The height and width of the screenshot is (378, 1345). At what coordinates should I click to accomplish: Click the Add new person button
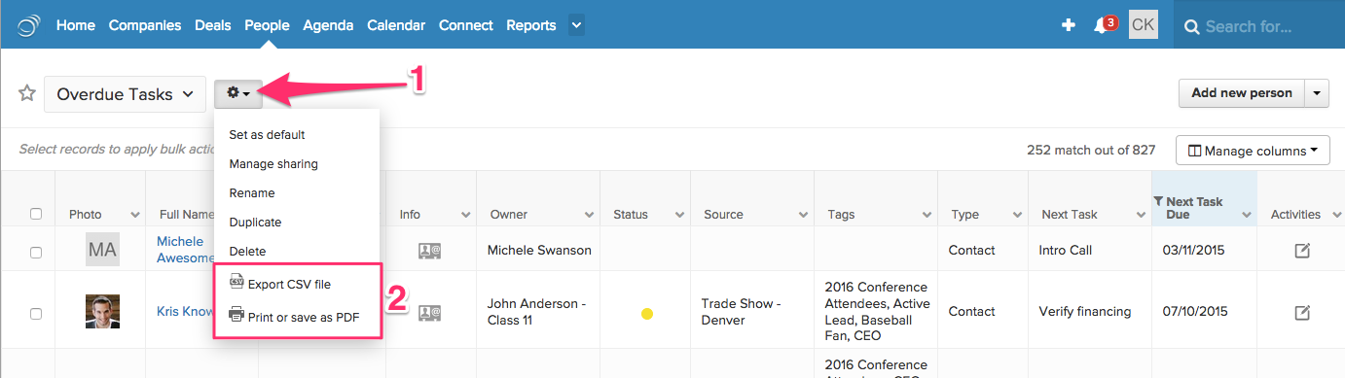[x=1242, y=93]
